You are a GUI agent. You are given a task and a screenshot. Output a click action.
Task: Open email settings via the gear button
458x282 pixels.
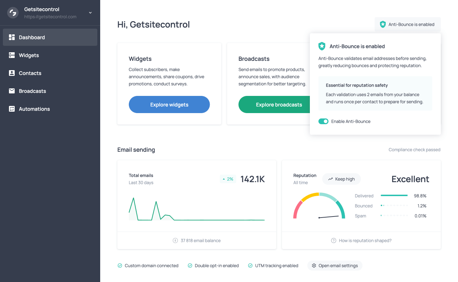pos(335,266)
